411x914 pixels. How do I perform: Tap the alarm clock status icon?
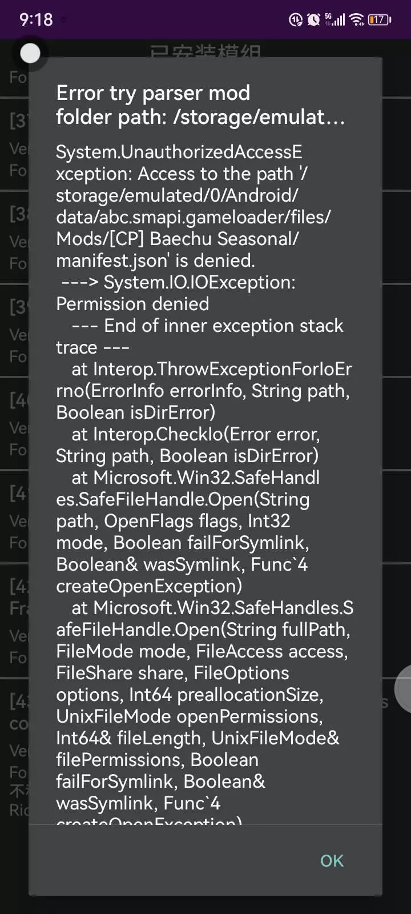313,20
